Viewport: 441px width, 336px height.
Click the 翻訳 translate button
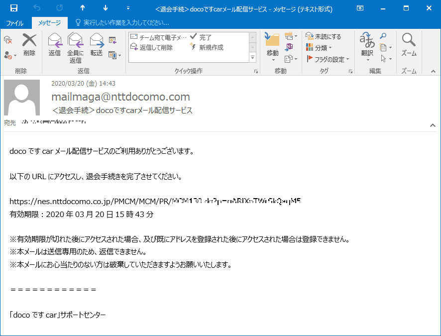[x=367, y=47]
